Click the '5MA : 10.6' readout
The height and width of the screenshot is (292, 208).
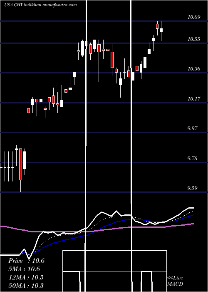point(24,269)
